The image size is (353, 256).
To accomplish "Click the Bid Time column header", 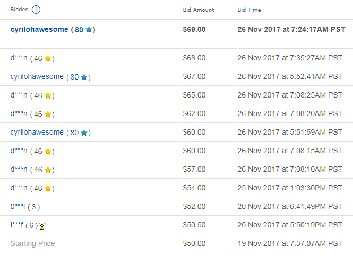I will tap(249, 10).
